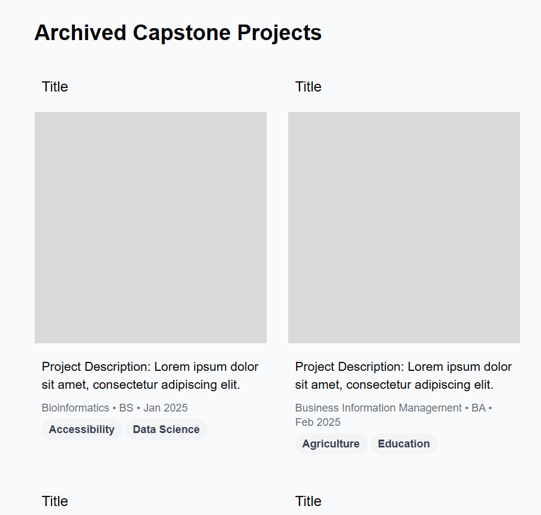
Task: Click the Archived Capstone Projects heading
Action: click(x=178, y=33)
